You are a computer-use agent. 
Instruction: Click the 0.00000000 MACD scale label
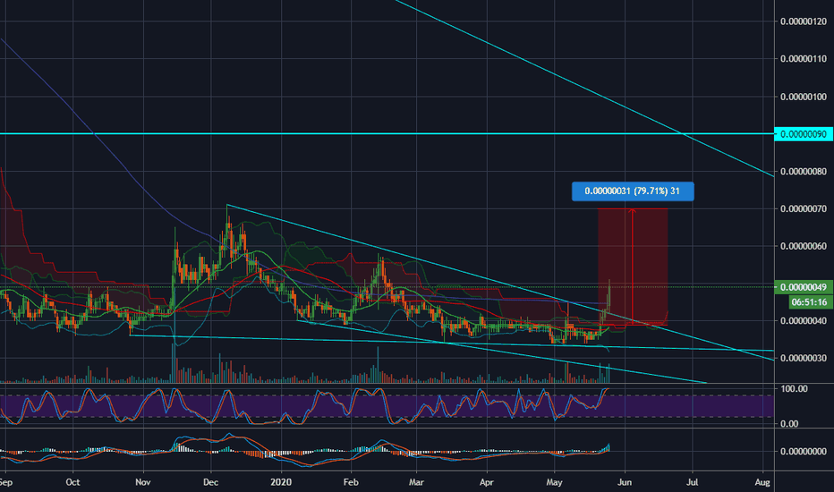(x=804, y=451)
